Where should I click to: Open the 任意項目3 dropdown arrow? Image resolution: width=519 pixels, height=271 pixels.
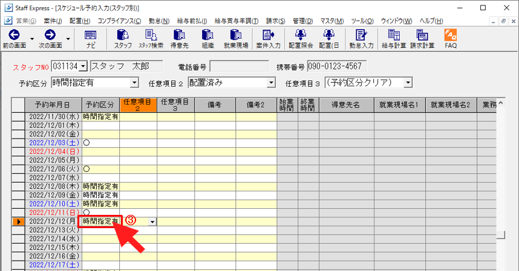[408, 83]
